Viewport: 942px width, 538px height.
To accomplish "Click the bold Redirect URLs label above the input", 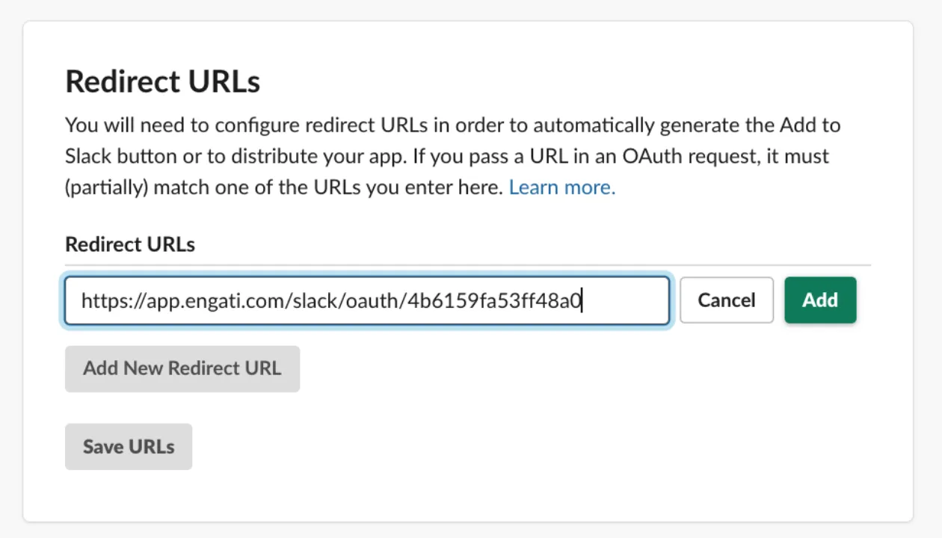I will coord(130,244).
